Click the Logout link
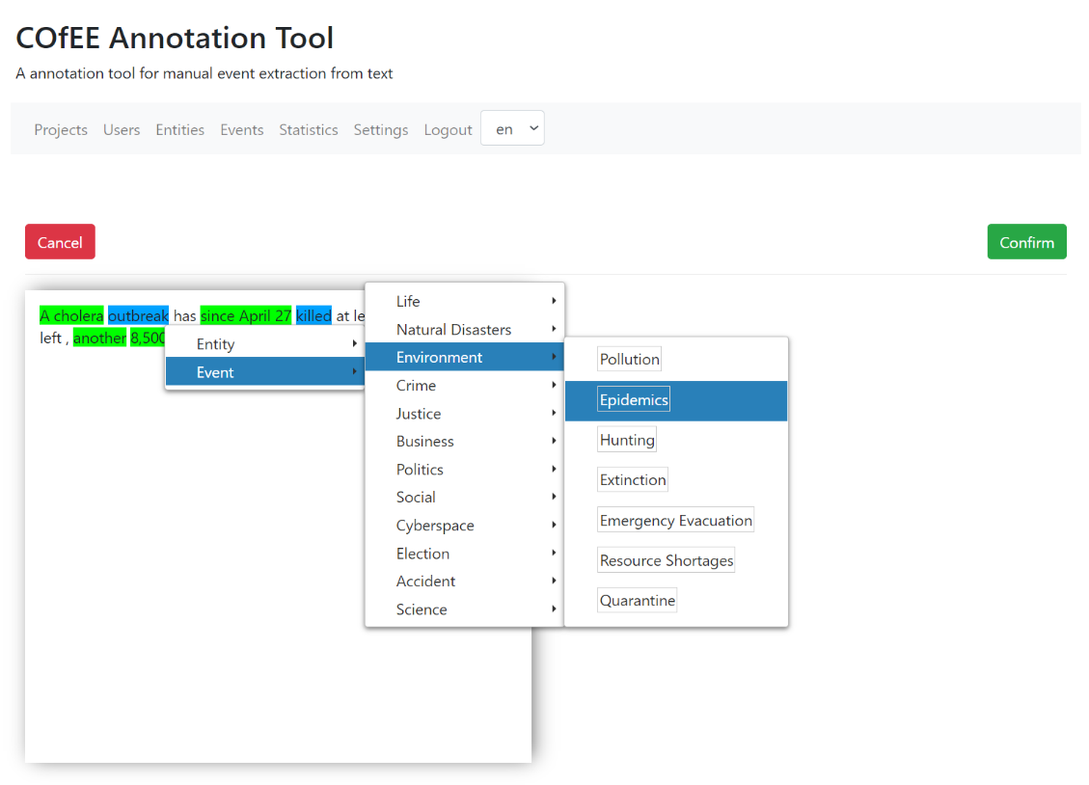 click(448, 130)
